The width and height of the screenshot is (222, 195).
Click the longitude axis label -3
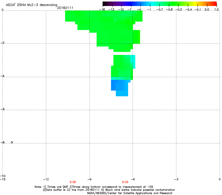click(x=176, y=179)
